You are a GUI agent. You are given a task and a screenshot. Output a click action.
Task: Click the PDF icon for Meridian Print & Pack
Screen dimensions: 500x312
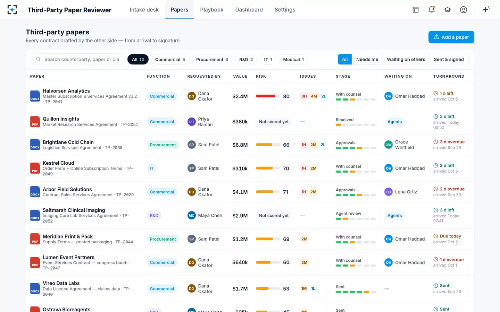pos(35,239)
